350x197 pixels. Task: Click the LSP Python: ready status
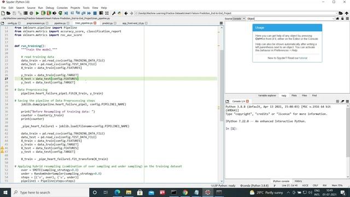click(x=223, y=186)
